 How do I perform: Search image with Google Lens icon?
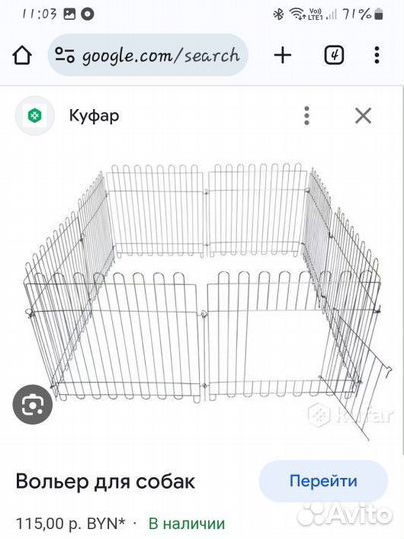[x=33, y=404]
